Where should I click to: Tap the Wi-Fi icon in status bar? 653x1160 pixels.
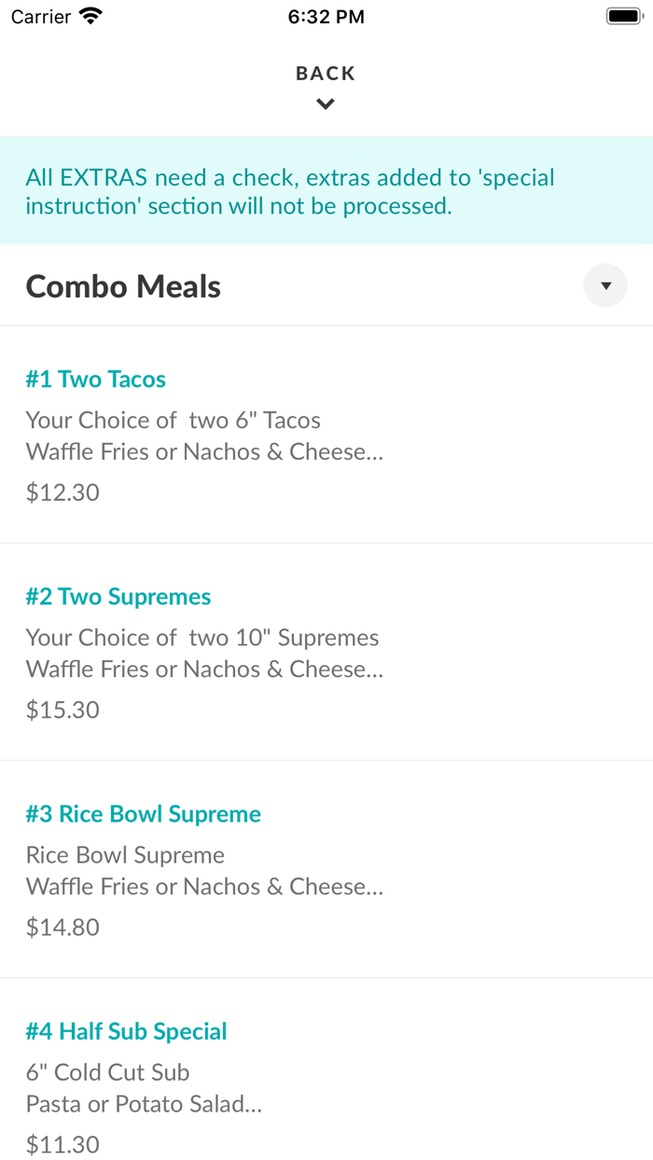pyautogui.click(x=91, y=17)
